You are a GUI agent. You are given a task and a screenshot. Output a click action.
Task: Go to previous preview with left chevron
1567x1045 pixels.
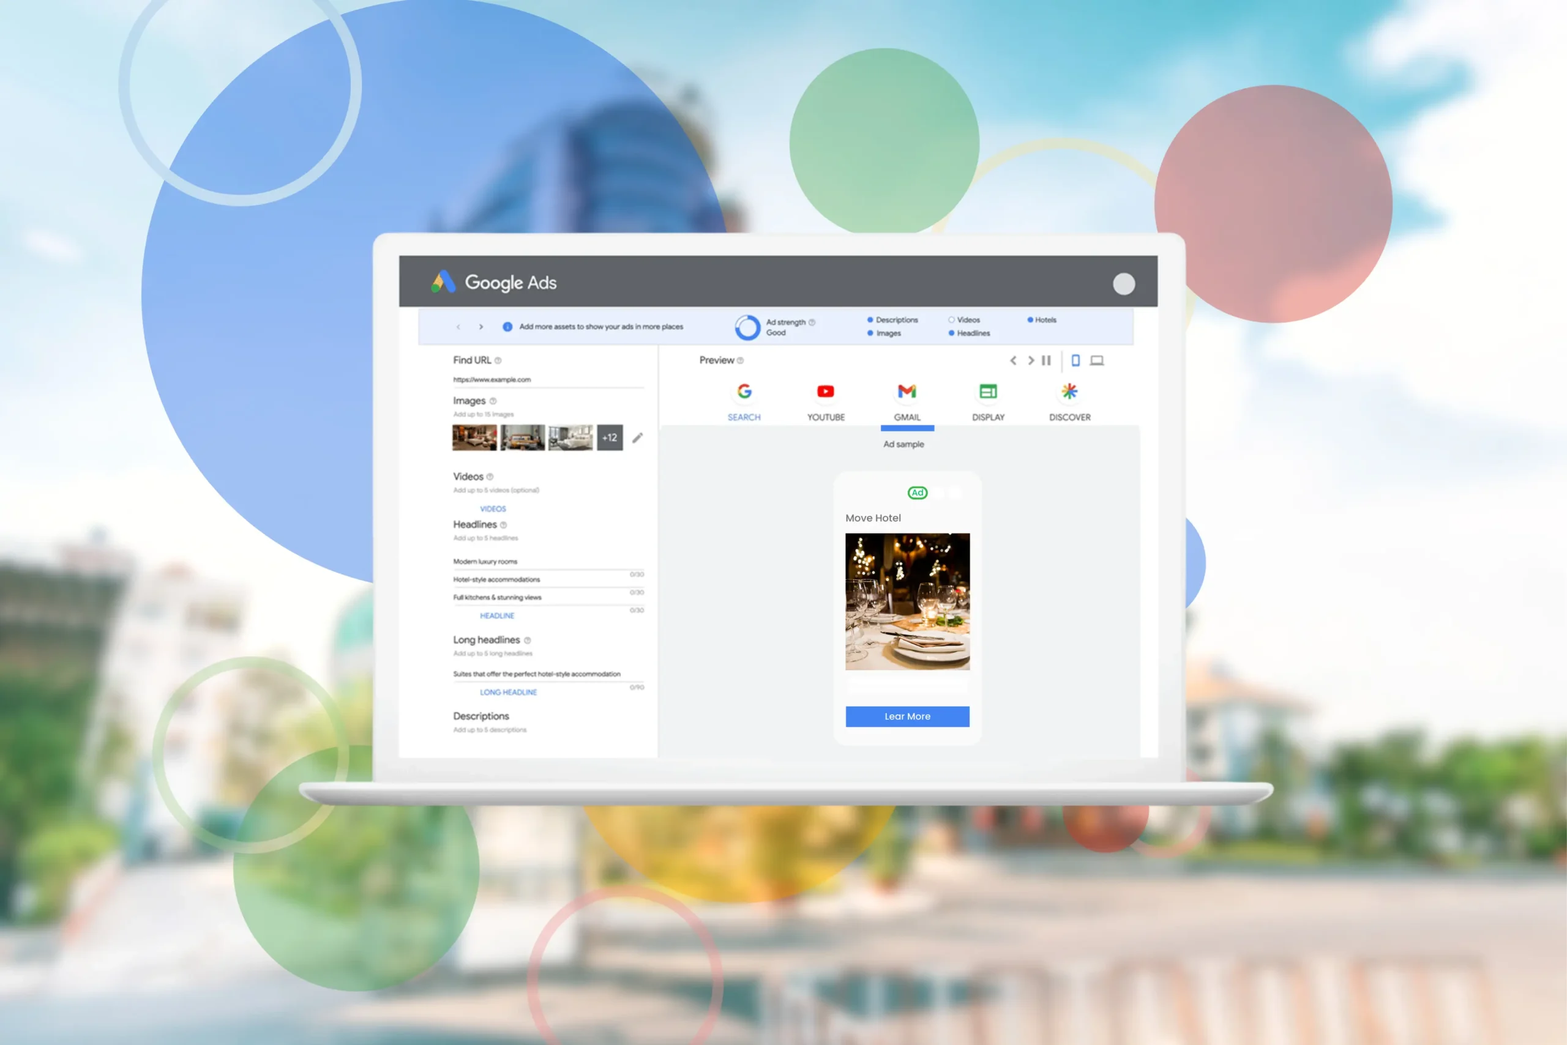(x=1013, y=360)
